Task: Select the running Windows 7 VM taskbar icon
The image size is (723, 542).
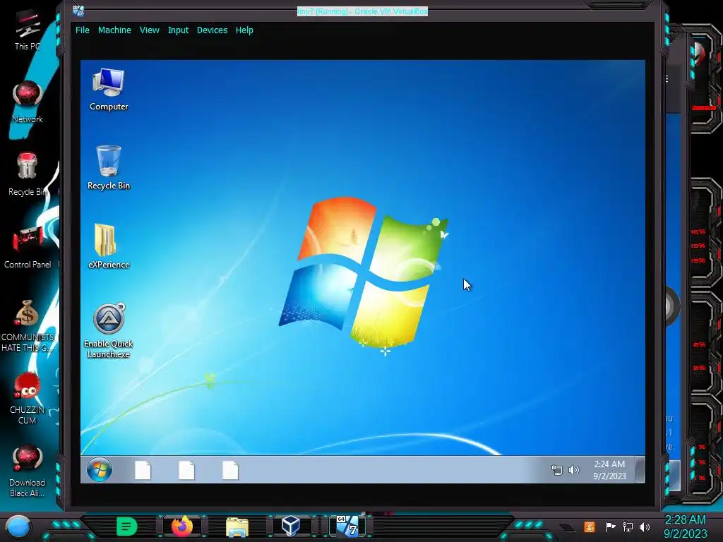Action: click(x=347, y=526)
